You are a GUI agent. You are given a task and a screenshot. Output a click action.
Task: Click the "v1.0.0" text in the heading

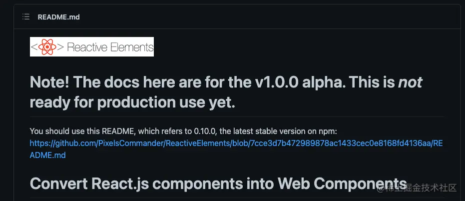pos(276,82)
